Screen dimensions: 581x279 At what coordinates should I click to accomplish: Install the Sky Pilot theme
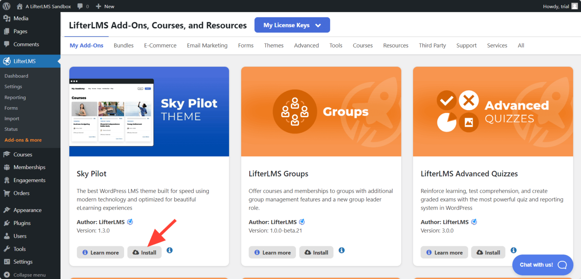144,252
